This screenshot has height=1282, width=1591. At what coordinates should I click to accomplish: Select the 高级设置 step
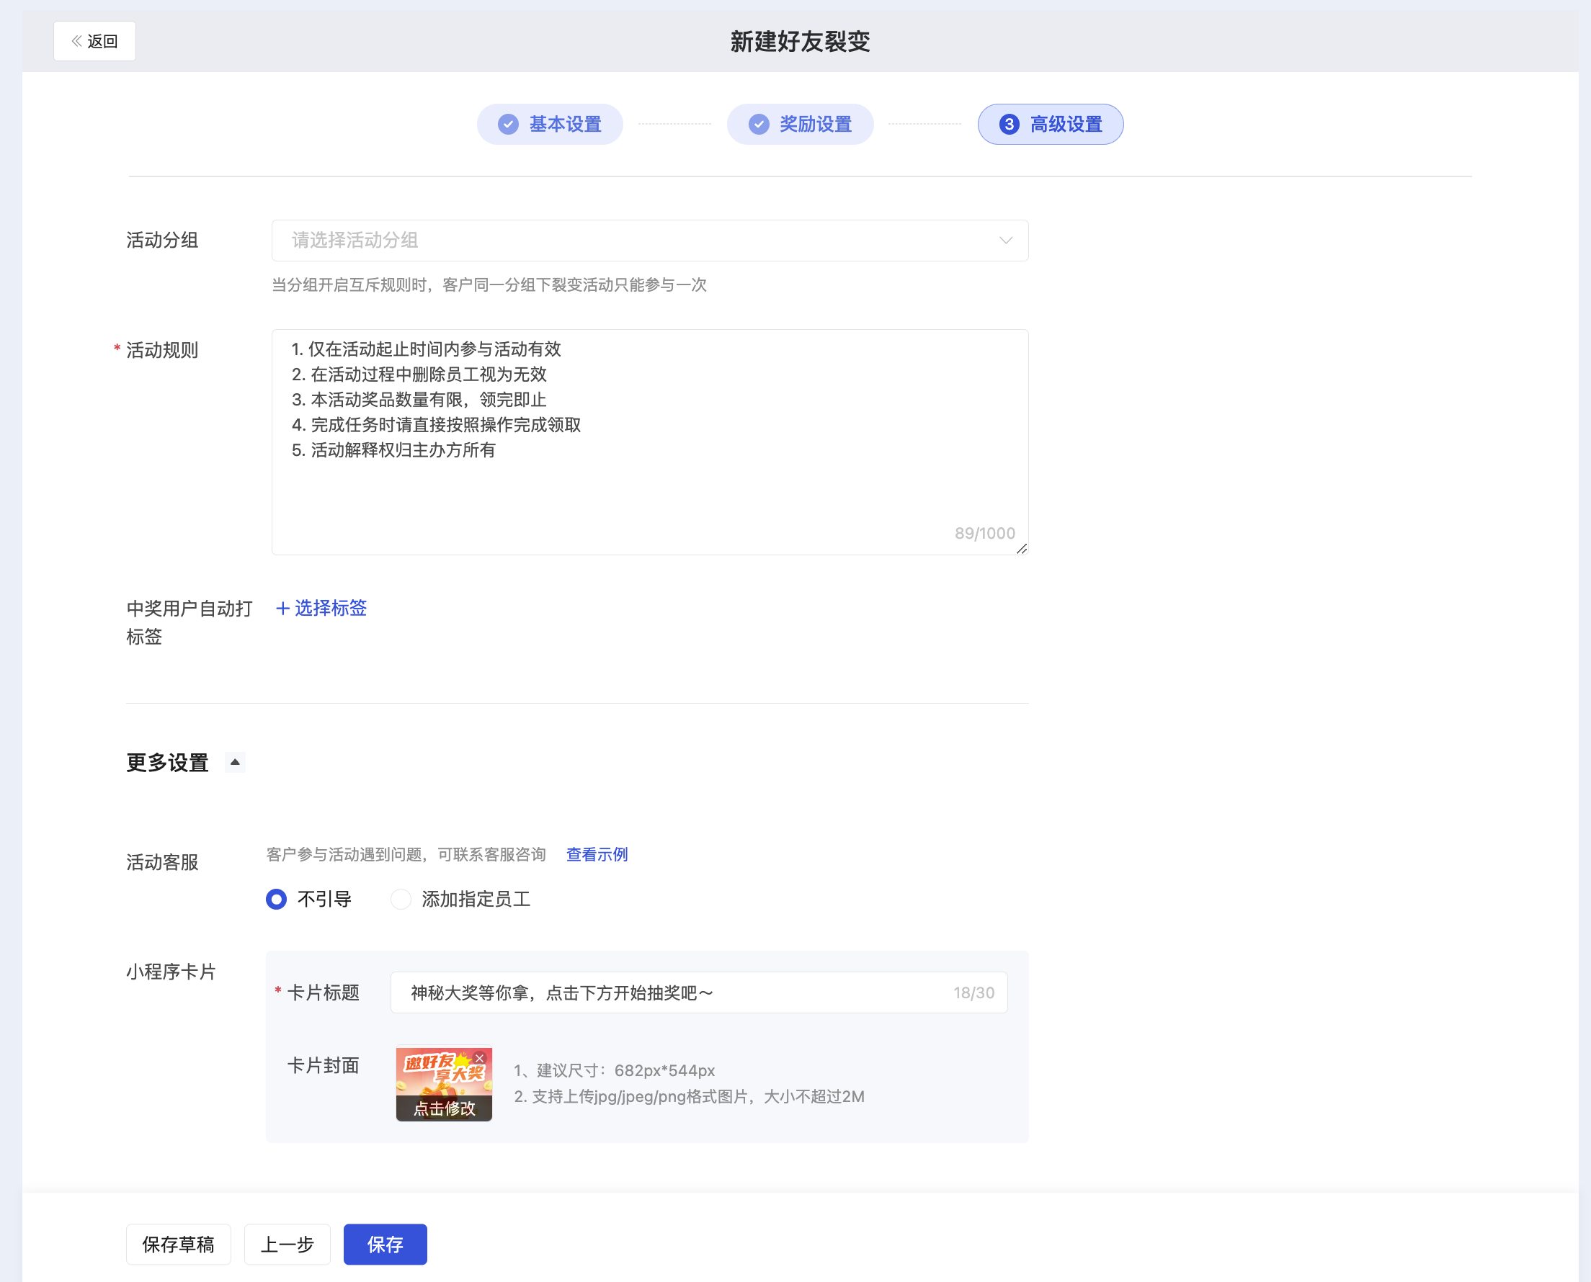click(x=1051, y=124)
